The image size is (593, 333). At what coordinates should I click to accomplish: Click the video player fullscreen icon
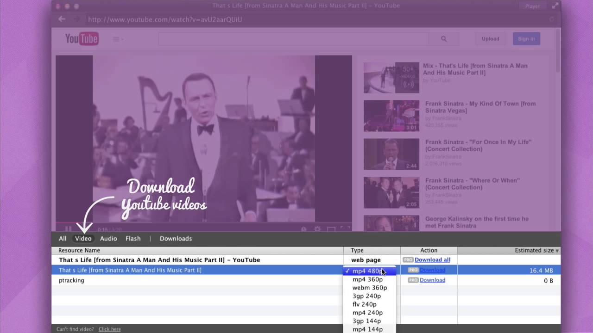tap(345, 229)
